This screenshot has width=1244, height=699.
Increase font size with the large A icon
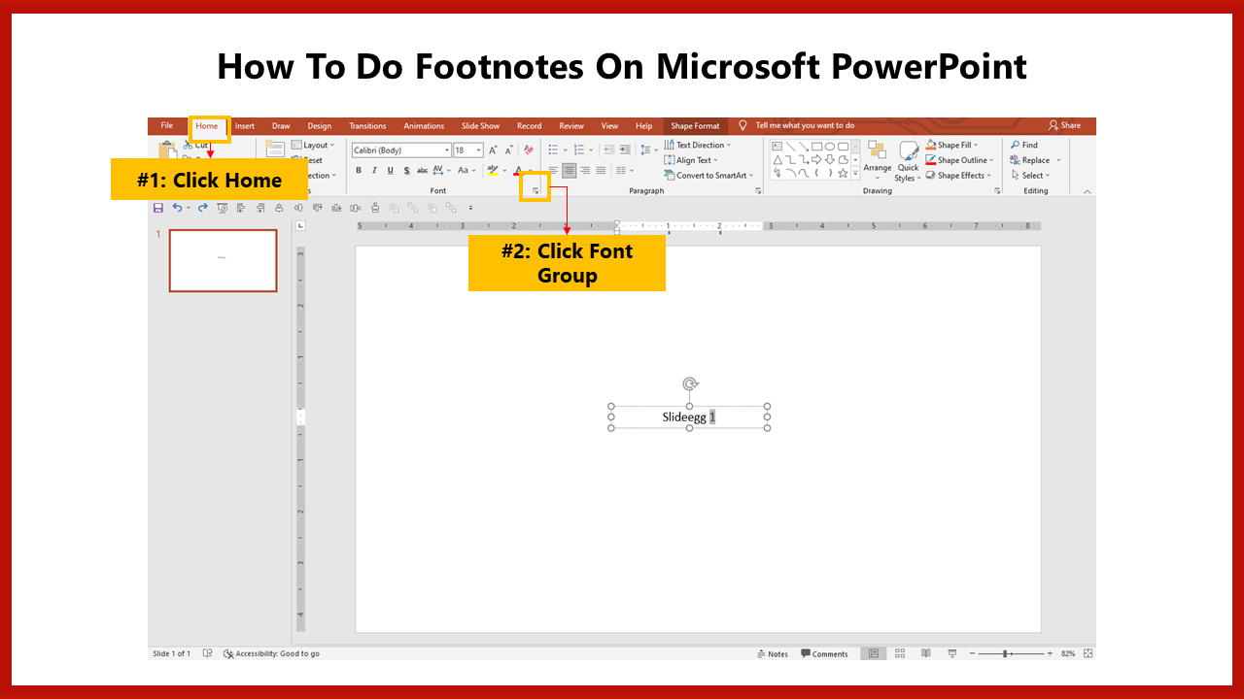pos(493,150)
